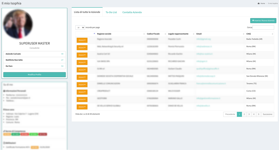Viewport: 279px width, 150px height.
Task: Open Azioni menu for Teramo row
Action: click(82, 84)
